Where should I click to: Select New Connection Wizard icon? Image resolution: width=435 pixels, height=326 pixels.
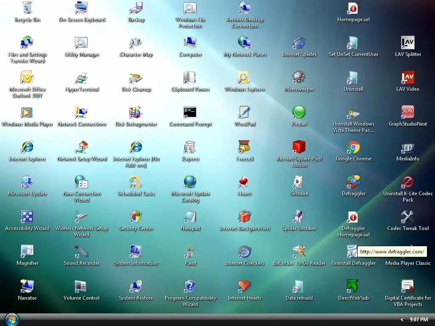82,182
